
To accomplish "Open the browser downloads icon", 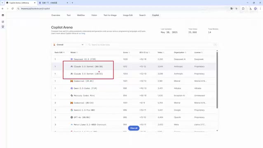I will pyautogui.click(x=250, y=9).
